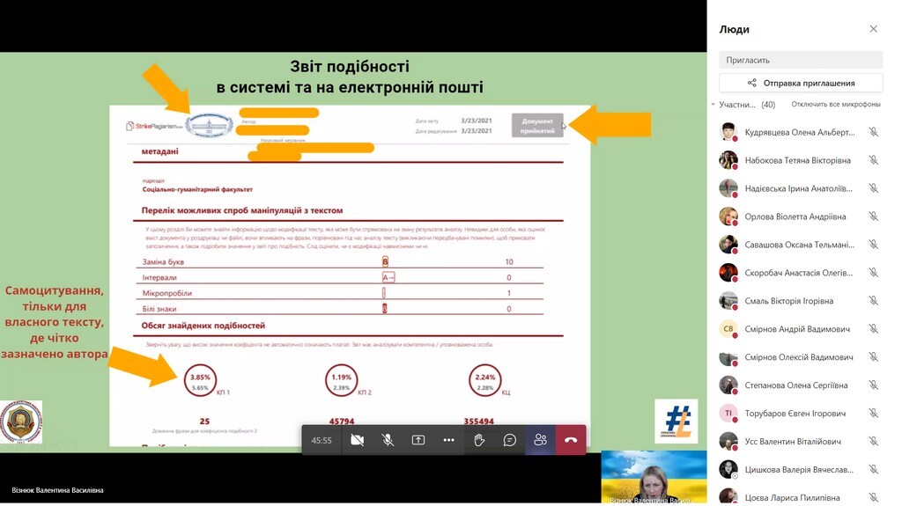Focus the Пригласить input field
Screen dimensions: 902x506
(x=800, y=60)
